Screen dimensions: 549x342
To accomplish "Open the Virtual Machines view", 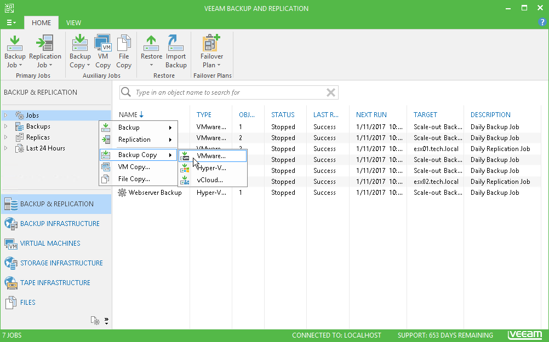I will point(56,243).
